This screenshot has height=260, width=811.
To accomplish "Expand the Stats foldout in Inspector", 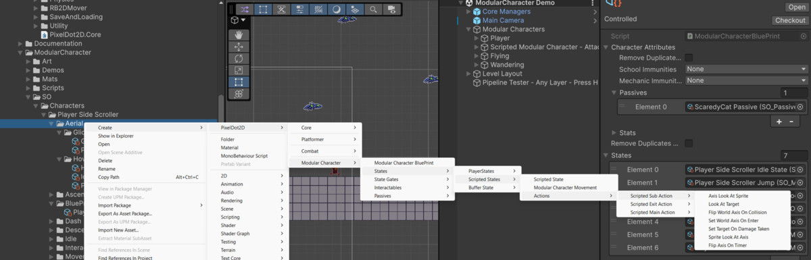I will point(614,132).
